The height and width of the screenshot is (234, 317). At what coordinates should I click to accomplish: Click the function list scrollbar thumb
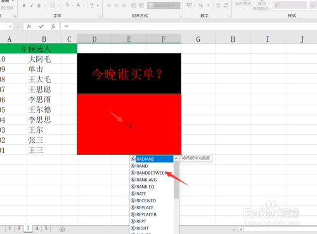click(x=176, y=180)
